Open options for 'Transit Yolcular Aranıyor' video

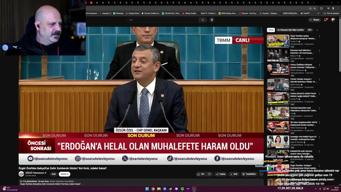point(319,79)
